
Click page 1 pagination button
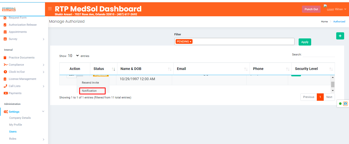[320, 97]
